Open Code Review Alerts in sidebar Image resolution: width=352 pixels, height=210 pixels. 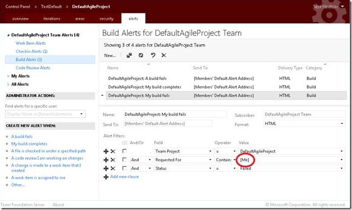pyautogui.click(x=33, y=68)
